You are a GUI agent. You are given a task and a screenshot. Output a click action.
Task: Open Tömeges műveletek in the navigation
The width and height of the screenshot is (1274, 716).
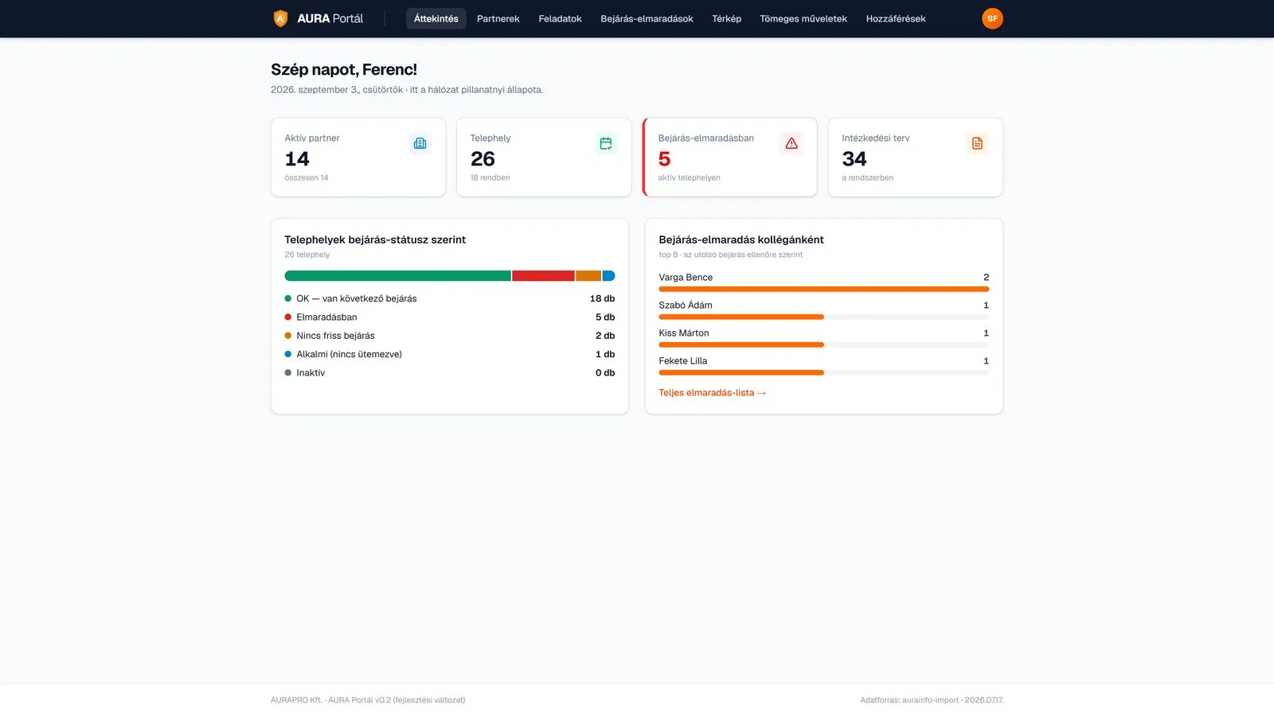[x=803, y=18]
